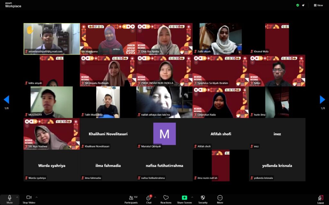Go to next page of participants
Image resolution: width=329 pixels, height=205 pixels.
(323, 100)
